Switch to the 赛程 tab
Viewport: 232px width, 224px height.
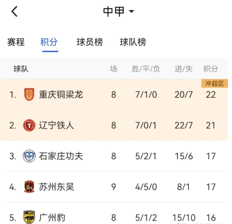(16, 42)
